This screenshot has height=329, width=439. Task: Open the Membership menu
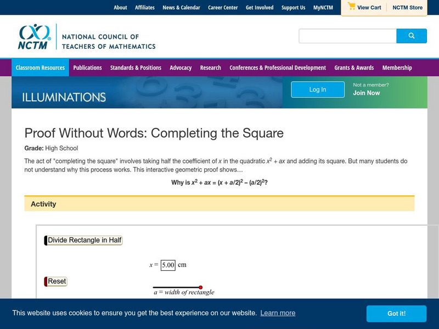coord(397,68)
